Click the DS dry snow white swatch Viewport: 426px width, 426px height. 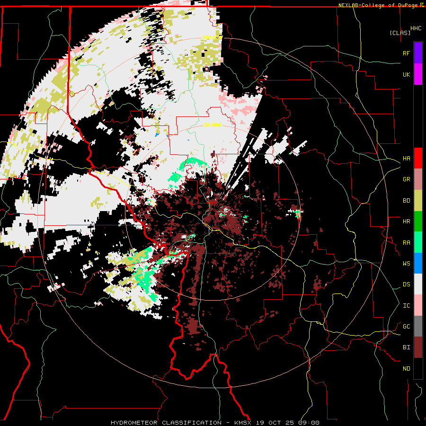[x=418, y=284]
